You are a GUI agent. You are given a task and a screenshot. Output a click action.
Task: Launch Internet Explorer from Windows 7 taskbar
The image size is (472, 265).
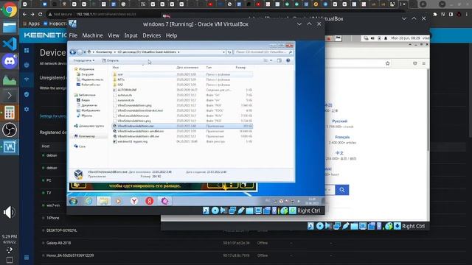[88, 201]
